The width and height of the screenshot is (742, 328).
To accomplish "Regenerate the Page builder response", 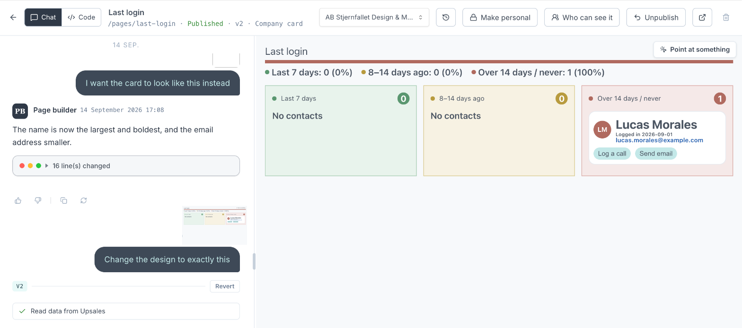I will (x=84, y=200).
